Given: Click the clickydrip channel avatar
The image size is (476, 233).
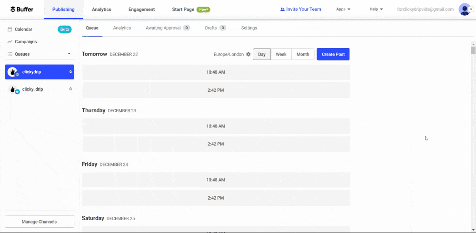Looking at the screenshot, I should pos(12,72).
